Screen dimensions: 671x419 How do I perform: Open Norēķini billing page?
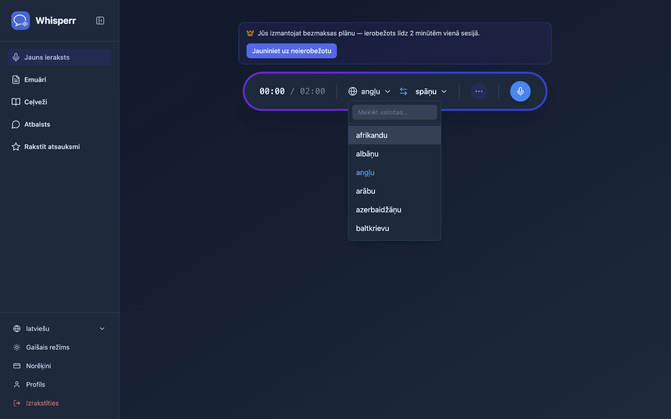coord(59,366)
